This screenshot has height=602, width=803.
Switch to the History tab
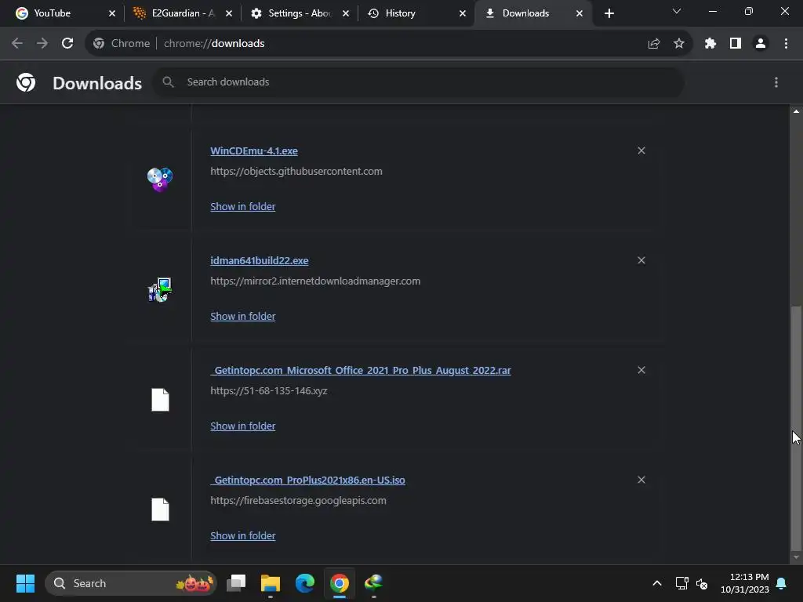pos(416,13)
